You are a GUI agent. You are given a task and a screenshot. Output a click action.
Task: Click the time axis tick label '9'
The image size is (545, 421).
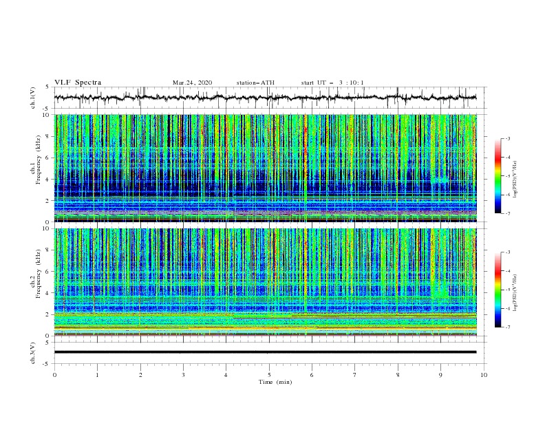click(x=440, y=375)
